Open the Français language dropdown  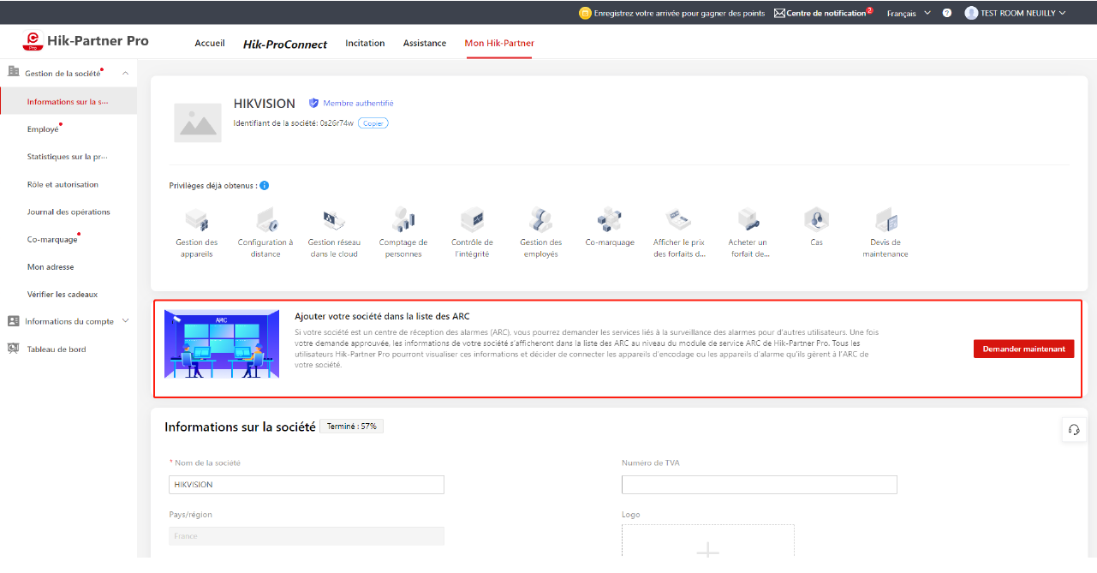[909, 14]
